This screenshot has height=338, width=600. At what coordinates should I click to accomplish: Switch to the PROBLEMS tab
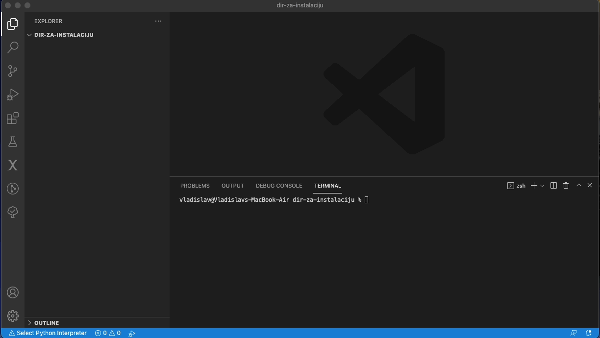point(195,186)
